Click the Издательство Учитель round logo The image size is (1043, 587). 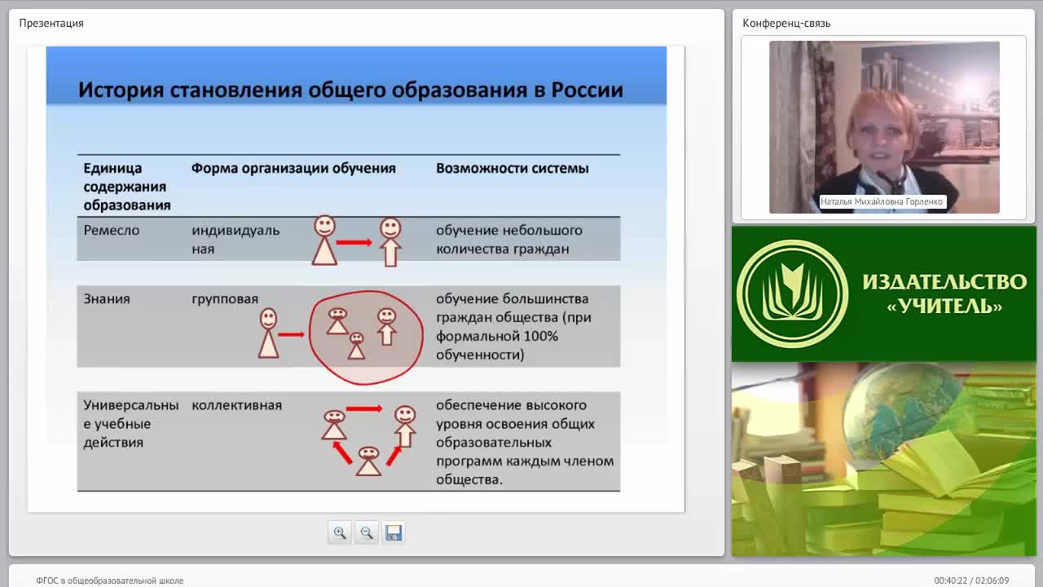point(792,294)
